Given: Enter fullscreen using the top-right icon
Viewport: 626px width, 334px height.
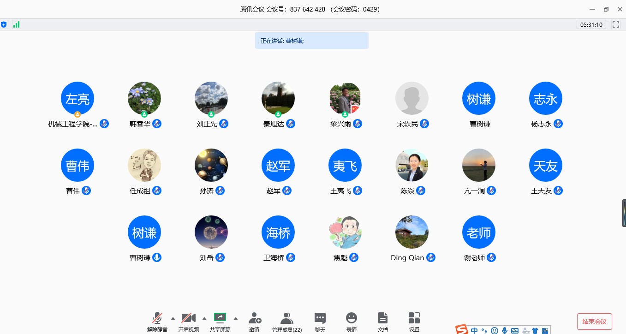Looking at the screenshot, I should coord(615,24).
